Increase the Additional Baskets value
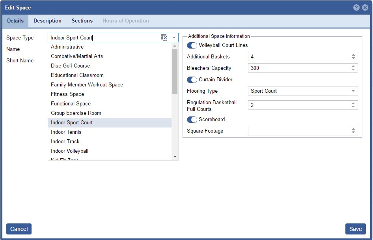 [353, 55]
